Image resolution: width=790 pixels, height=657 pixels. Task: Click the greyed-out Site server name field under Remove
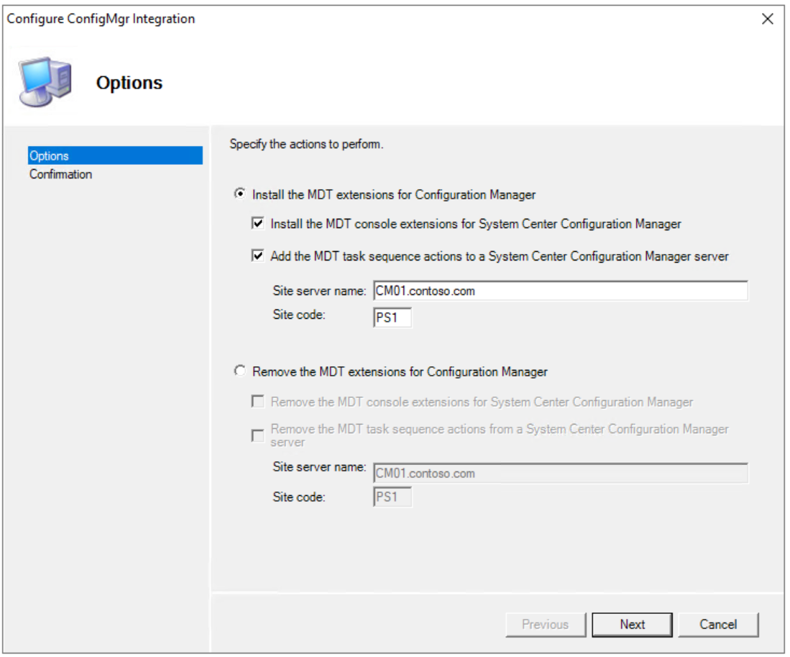(x=560, y=473)
